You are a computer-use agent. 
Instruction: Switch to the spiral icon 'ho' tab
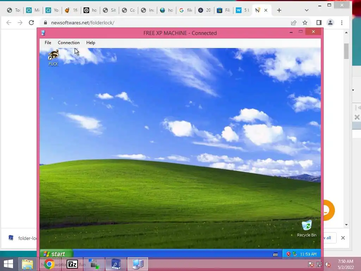pos(90,10)
